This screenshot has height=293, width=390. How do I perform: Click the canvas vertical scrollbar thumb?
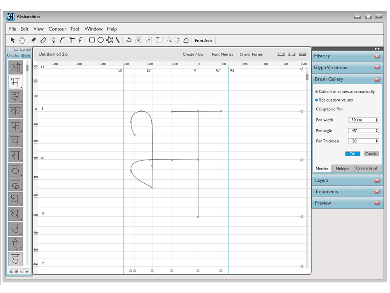click(307, 77)
